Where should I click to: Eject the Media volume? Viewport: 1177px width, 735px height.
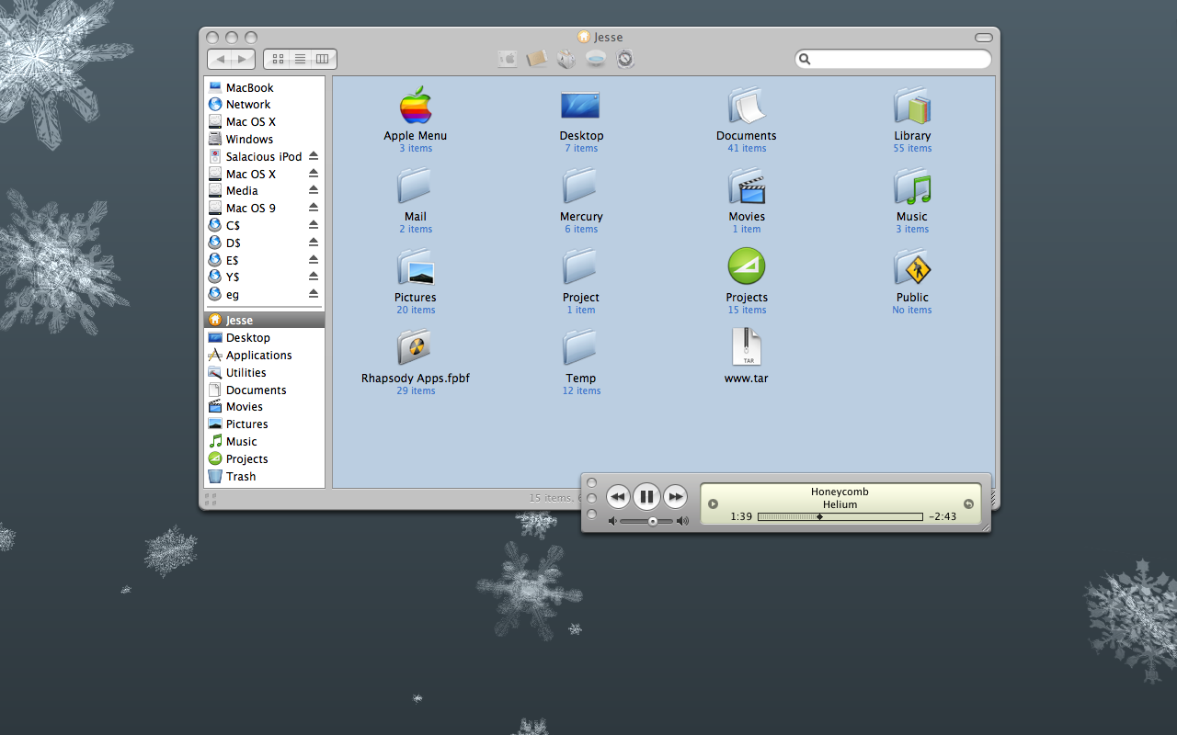(x=313, y=190)
